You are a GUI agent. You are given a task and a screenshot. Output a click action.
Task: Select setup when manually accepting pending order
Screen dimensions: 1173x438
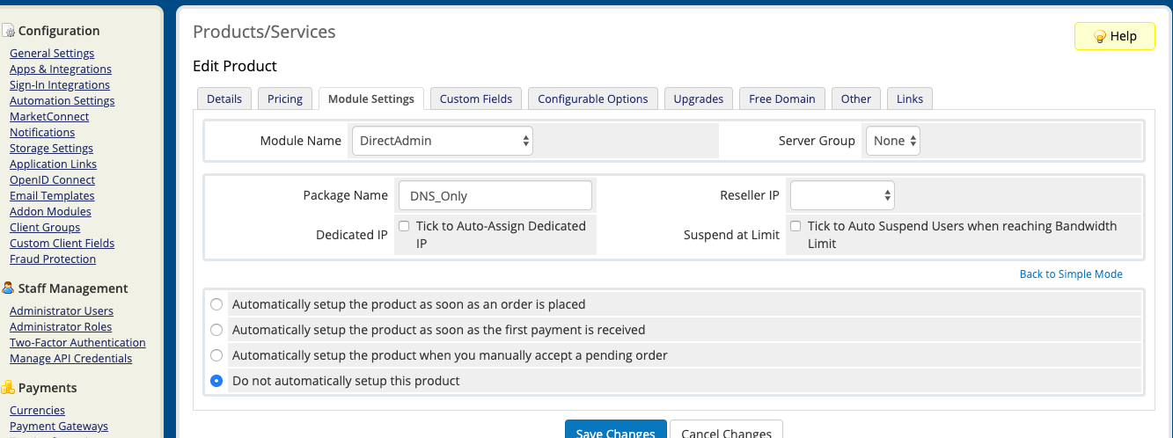[x=216, y=355]
